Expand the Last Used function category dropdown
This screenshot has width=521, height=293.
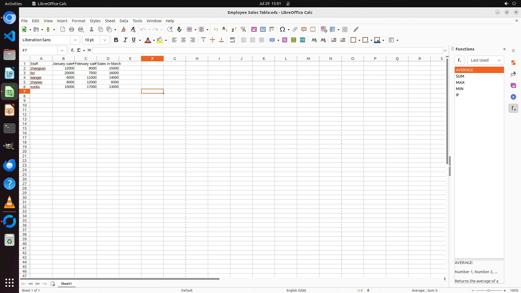coord(485,60)
